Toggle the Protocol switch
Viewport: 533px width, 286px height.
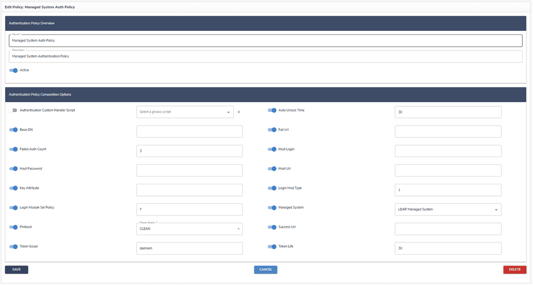(13, 227)
